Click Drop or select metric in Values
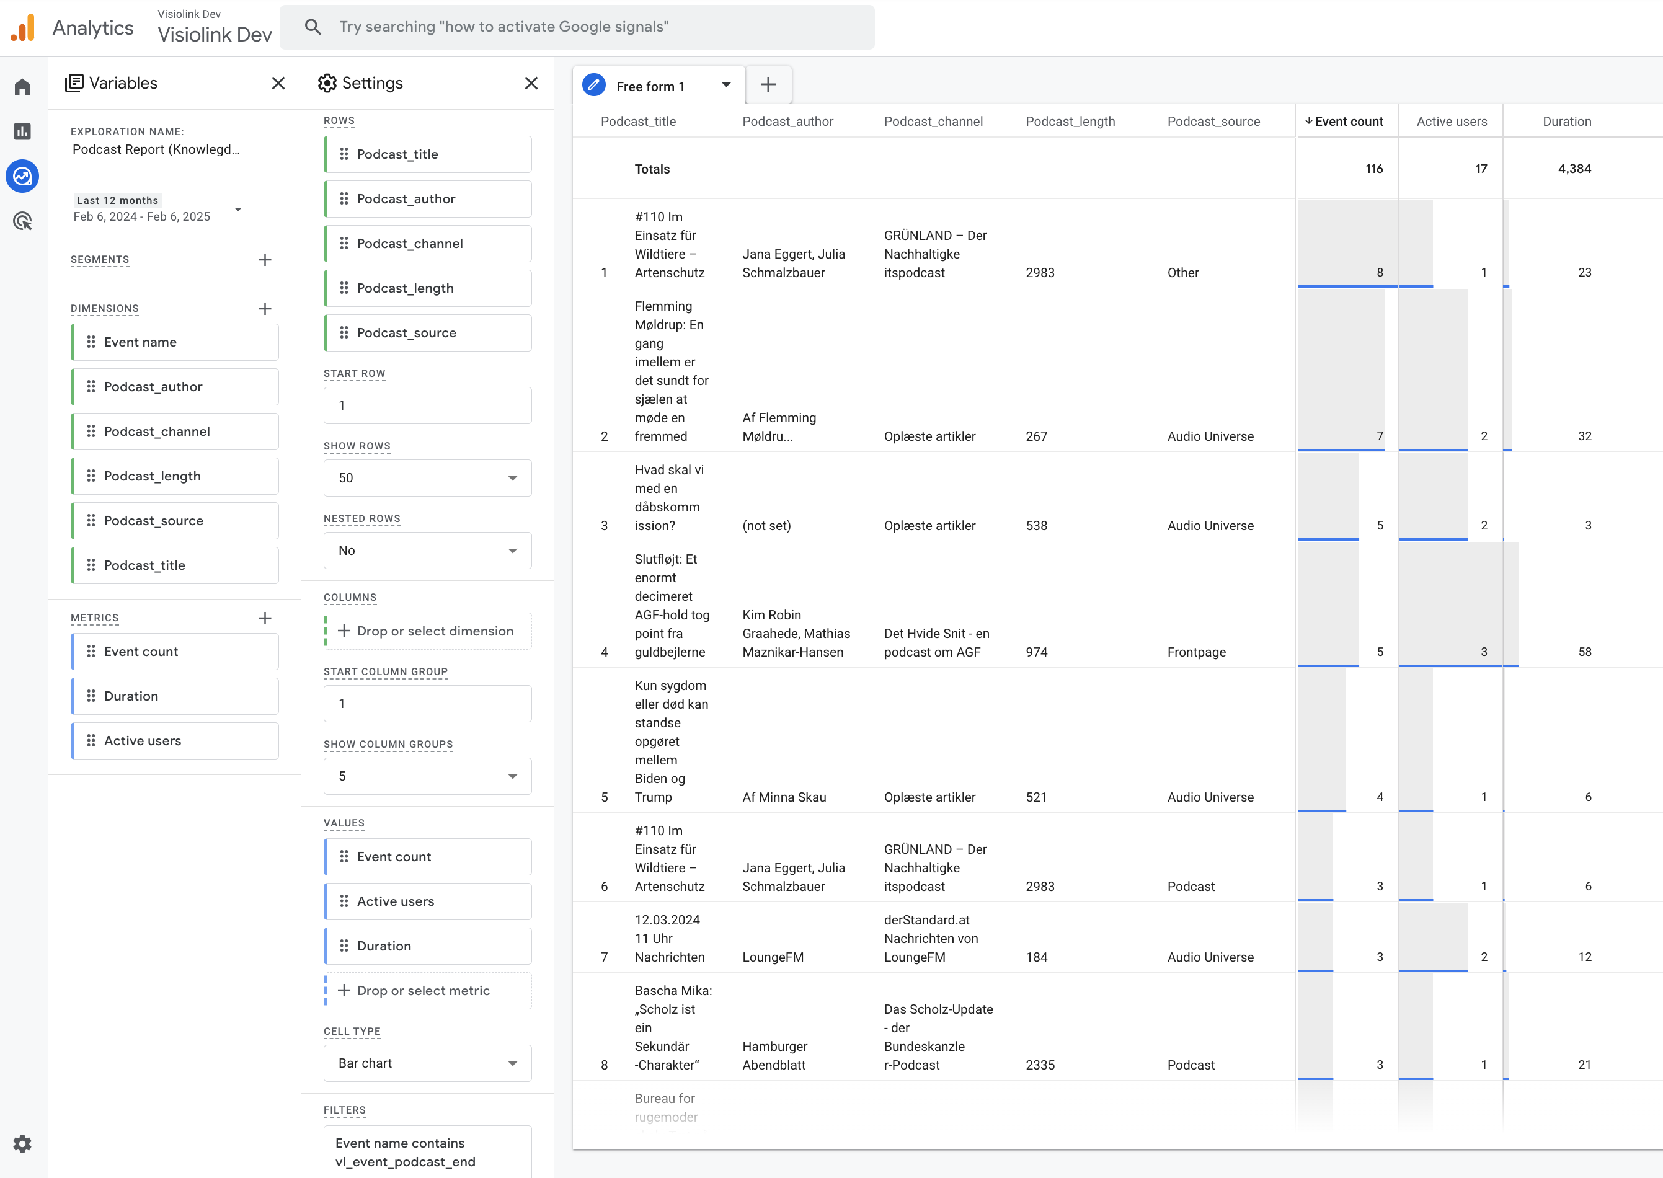1663x1178 pixels. coord(427,991)
